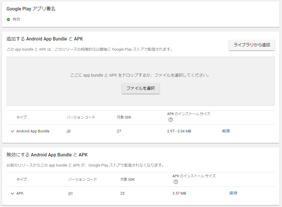Click the file drop zone area
Screen dimensions: 282x207
(141, 81)
